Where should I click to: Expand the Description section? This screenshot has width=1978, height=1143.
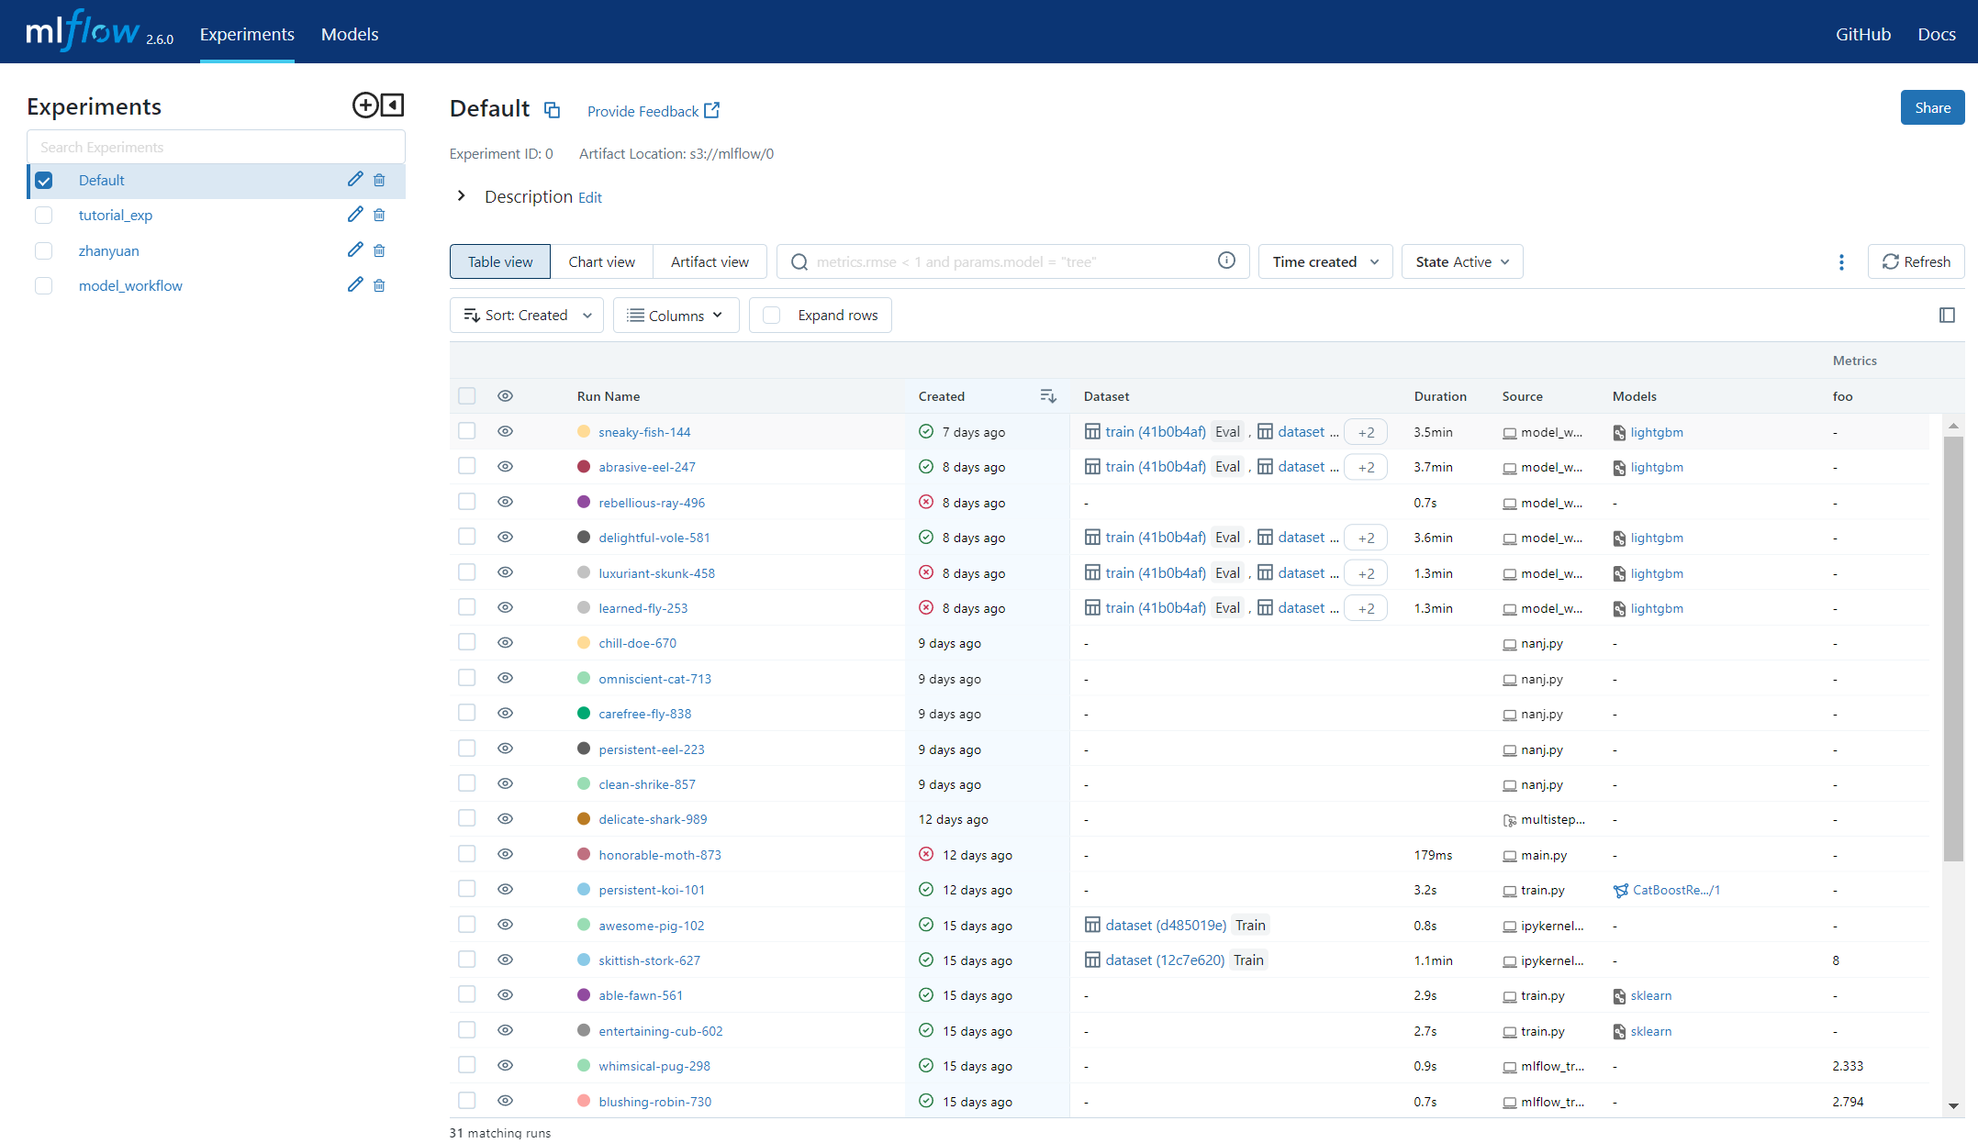(x=462, y=195)
